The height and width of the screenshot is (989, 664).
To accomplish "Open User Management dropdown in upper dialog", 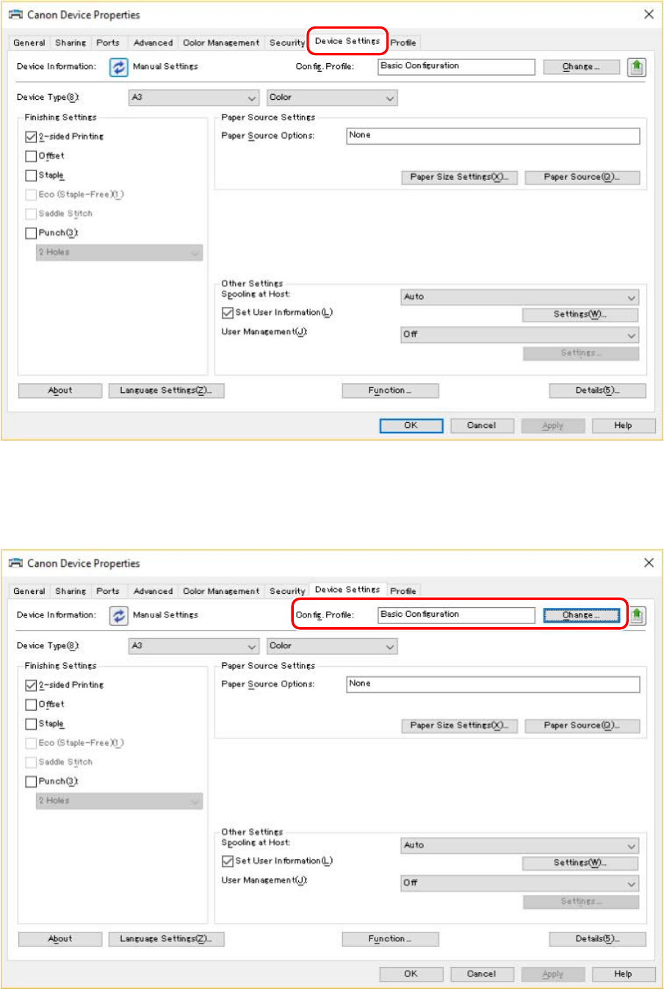I will (520, 334).
